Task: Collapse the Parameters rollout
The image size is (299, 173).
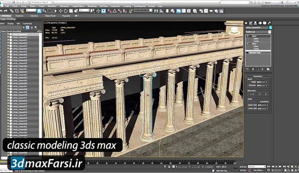Action: coord(258,76)
